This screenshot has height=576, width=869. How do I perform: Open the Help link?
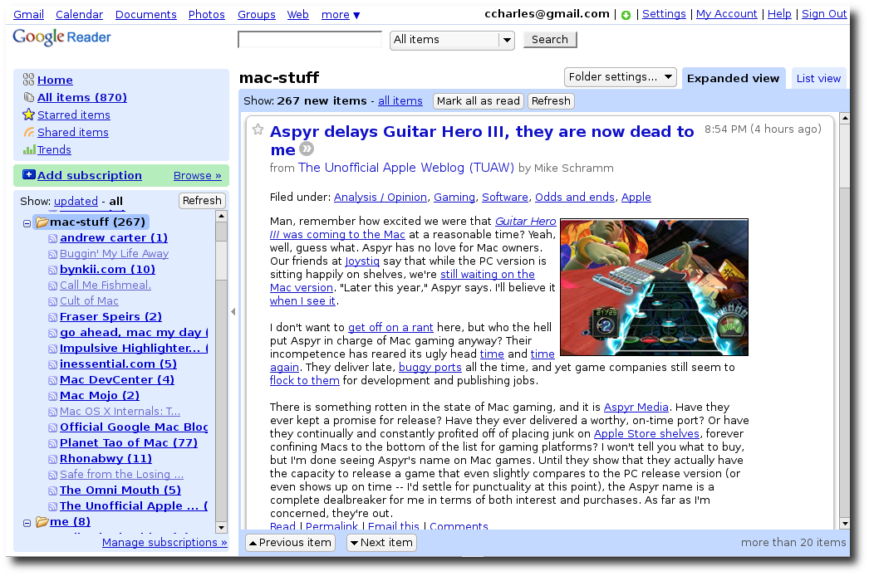point(779,14)
